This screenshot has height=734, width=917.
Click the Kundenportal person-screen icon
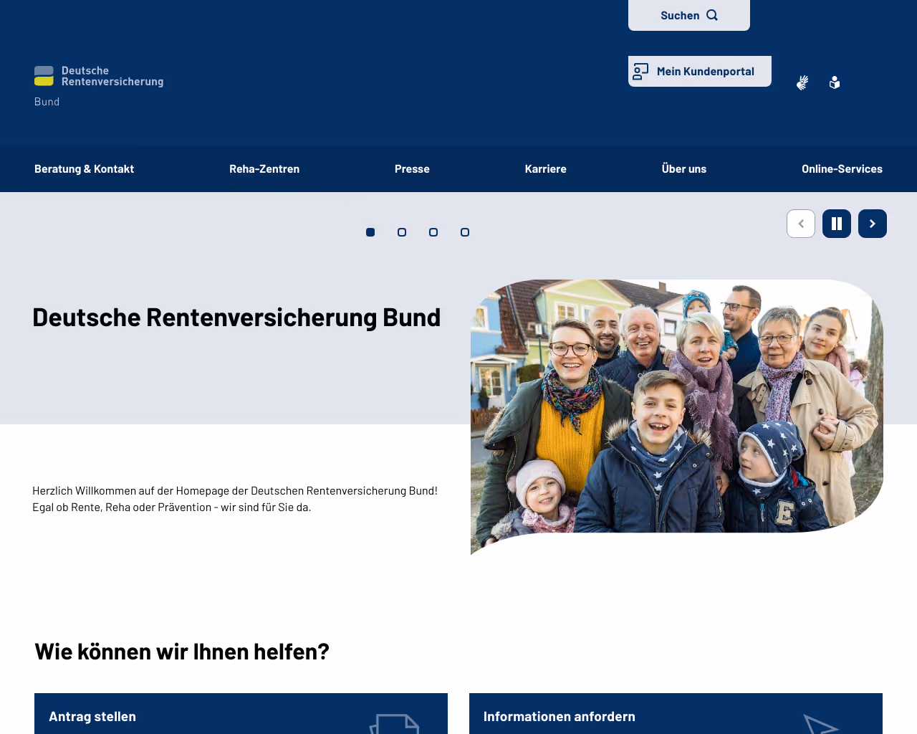(x=640, y=71)
